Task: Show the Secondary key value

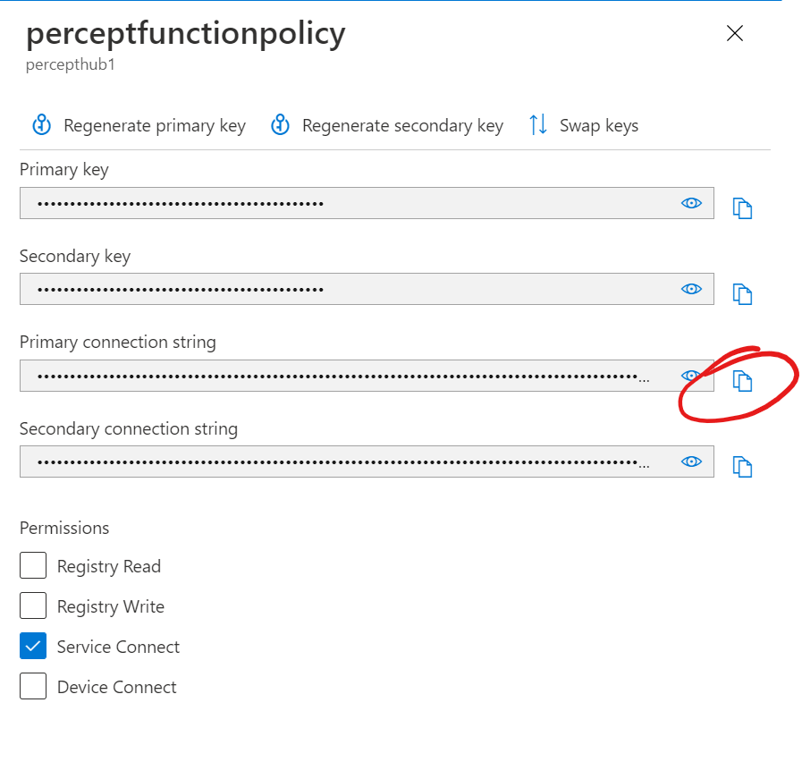Action: [691, 289]
